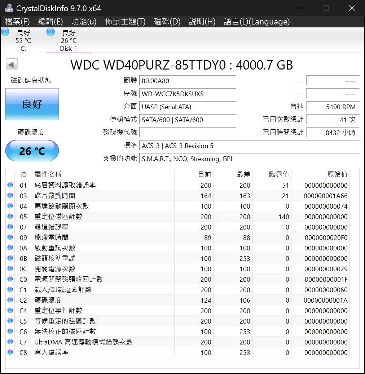Click blue status dot of Disk 1
The width and height of the screenshot is (365, 374).
(x=50, y=32)
